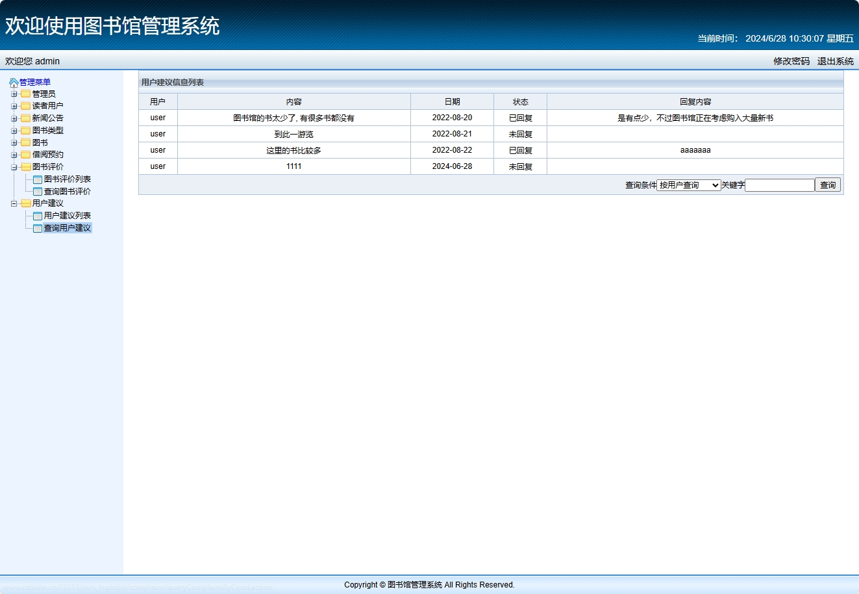
Task: Expand the 图书 tree node
Action: 13,142
